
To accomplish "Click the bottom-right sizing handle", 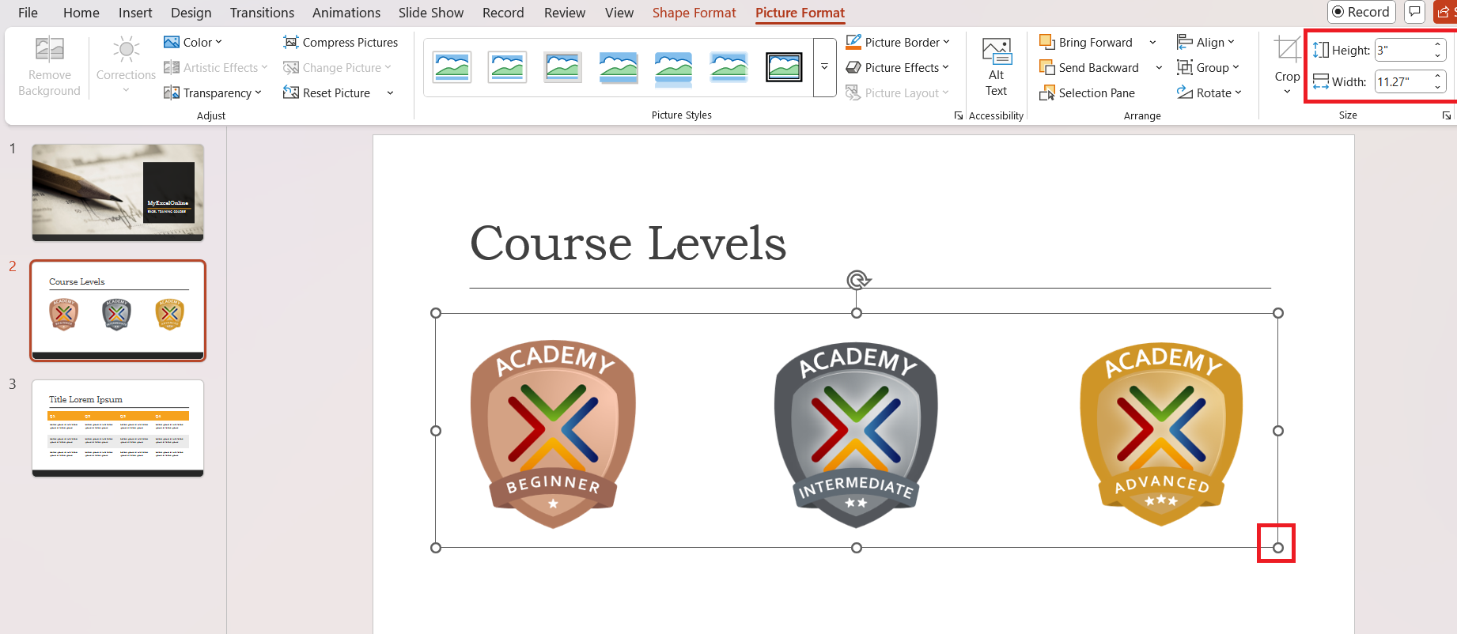I will (x=1278, y=548).
